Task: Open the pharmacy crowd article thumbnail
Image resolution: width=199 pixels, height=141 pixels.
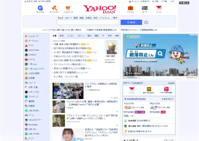Action: [68, 91]
